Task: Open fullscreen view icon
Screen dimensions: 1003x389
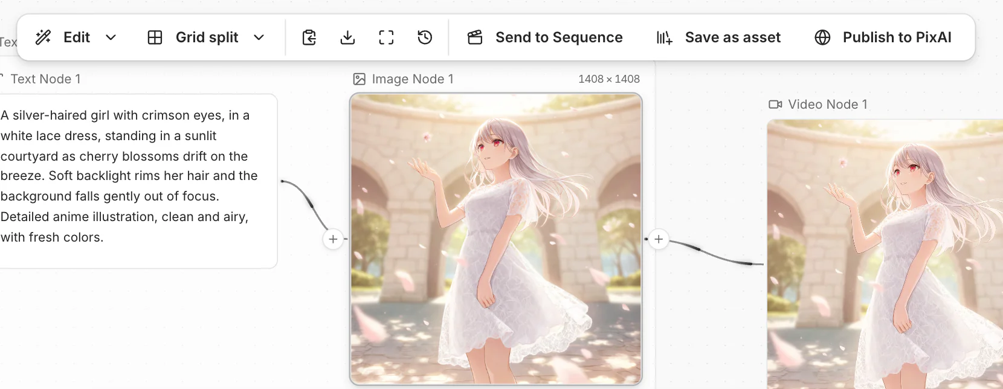Action: (x=386, y=37)
